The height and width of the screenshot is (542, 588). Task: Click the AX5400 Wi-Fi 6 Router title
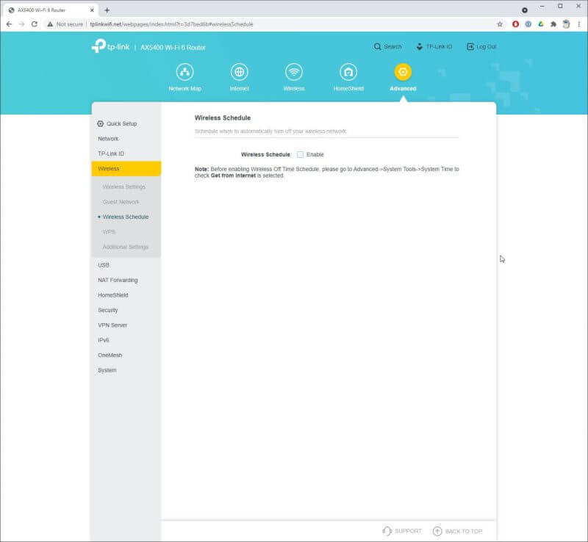pyautogui.click(x=173, y=47)
